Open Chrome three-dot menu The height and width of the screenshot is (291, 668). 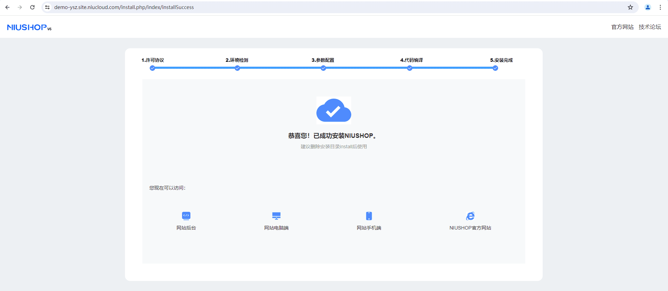[x=660, y=7]
